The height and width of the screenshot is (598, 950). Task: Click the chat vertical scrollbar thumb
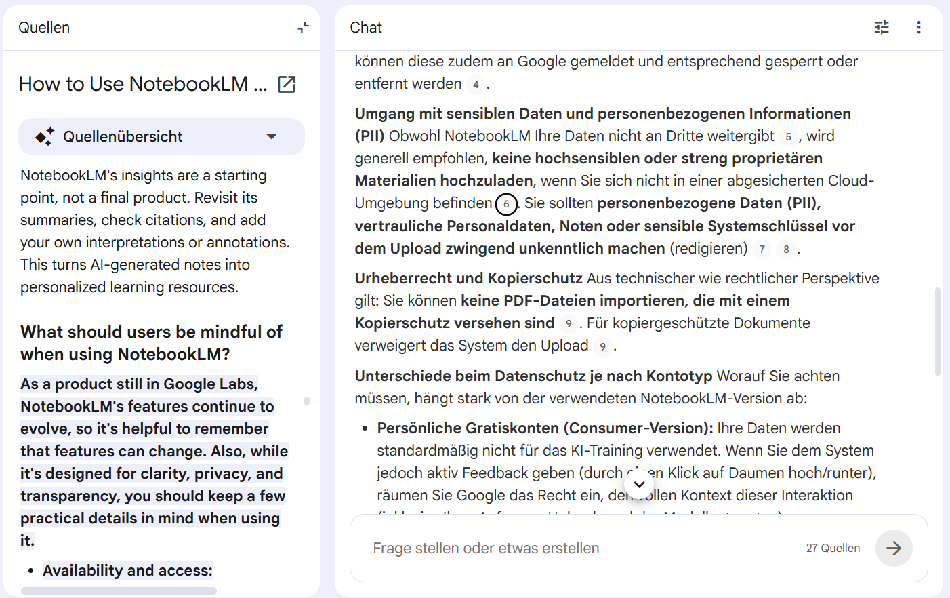938,332
